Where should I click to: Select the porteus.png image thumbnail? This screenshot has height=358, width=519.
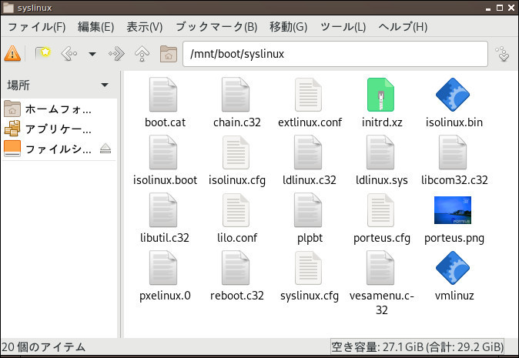pyautogui.click(x=453, y=209)
